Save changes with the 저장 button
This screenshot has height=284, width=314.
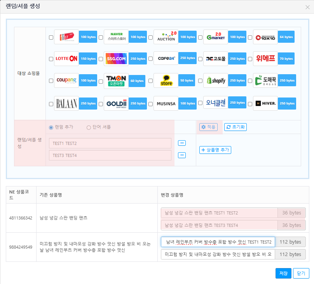point(283,273)
